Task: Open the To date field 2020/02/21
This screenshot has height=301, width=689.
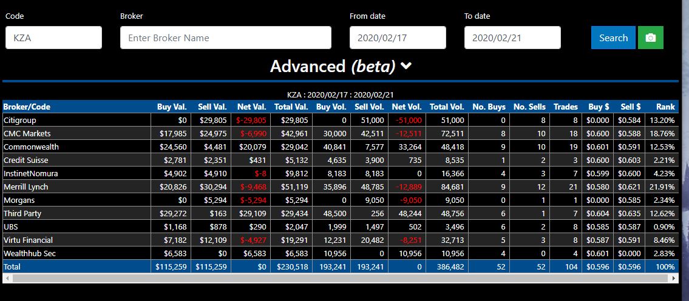Action: tap(512, 38)
